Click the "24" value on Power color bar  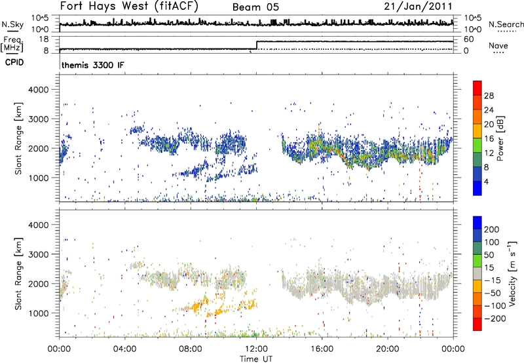click(x=489, y=110)
